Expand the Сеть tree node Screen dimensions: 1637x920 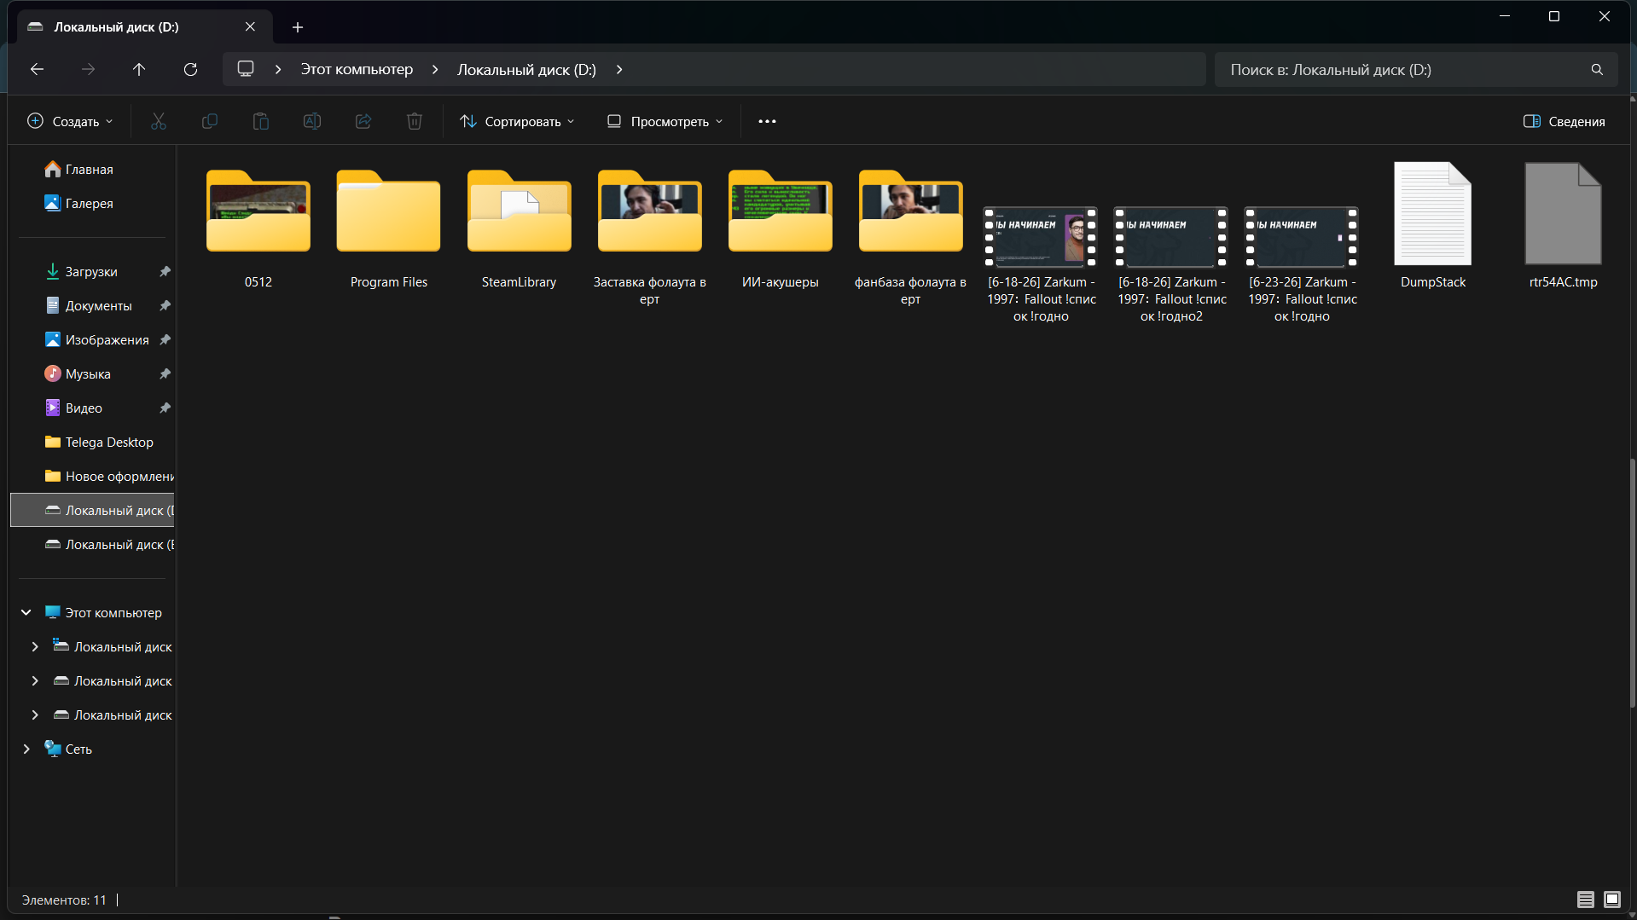[x=26, y=749]
